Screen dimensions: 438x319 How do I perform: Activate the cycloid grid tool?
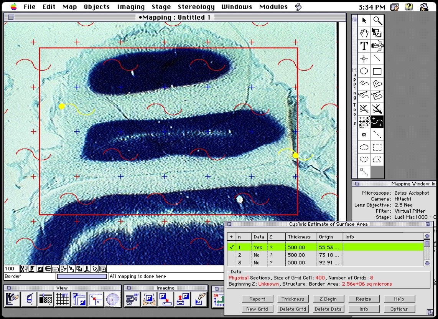(377, 122)
